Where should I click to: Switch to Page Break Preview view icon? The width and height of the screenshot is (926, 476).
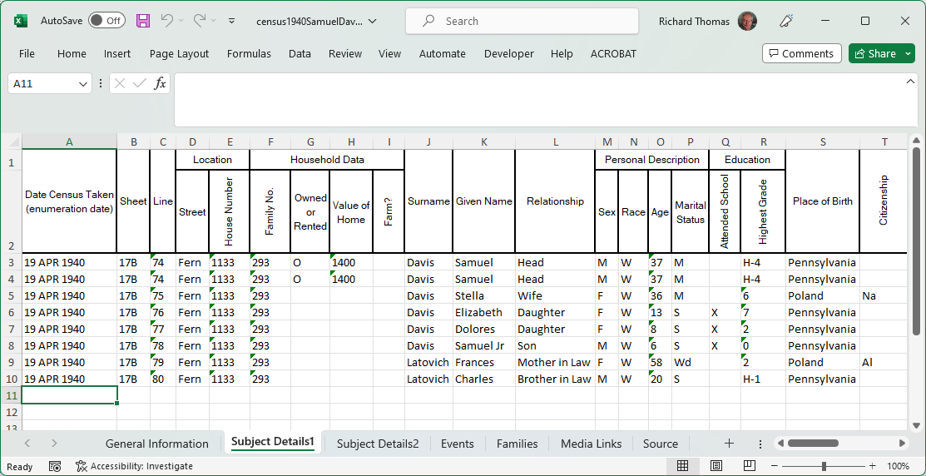[749, 466]
